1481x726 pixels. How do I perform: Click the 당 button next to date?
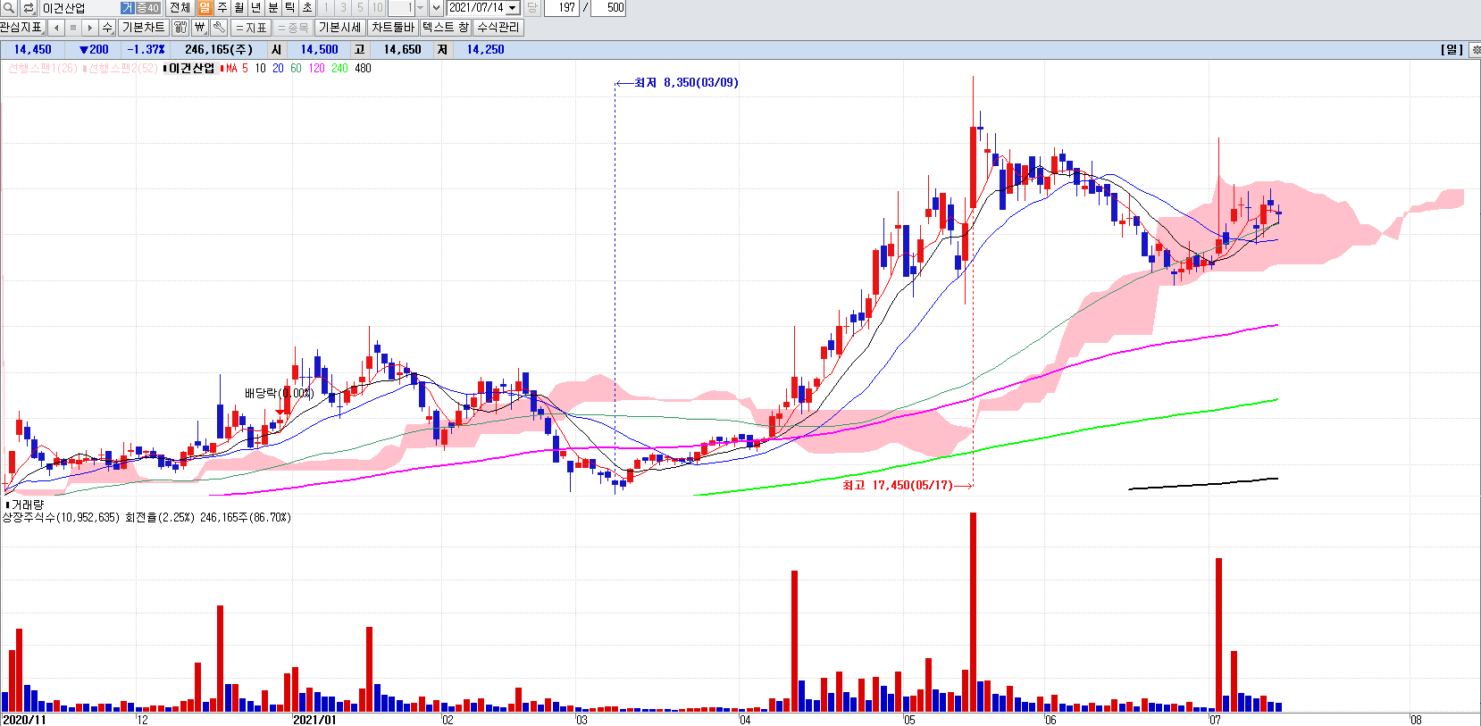532,8
